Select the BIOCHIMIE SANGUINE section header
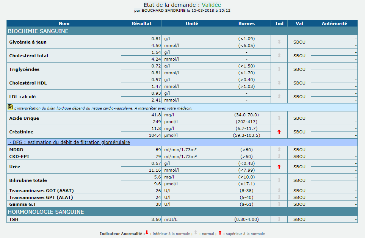This screenshot has height=238, width=365. (38, 31)
